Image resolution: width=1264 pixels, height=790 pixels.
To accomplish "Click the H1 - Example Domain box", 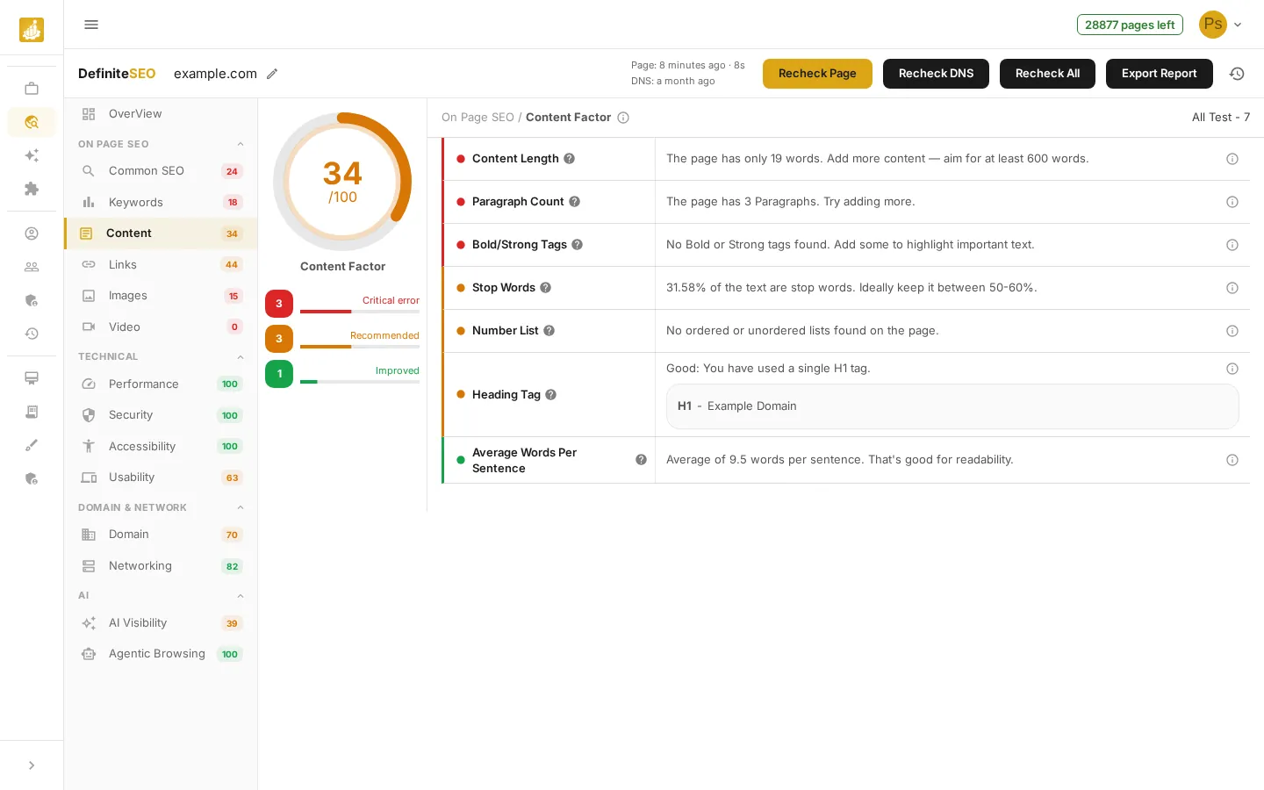I will (x=952, y=406).
